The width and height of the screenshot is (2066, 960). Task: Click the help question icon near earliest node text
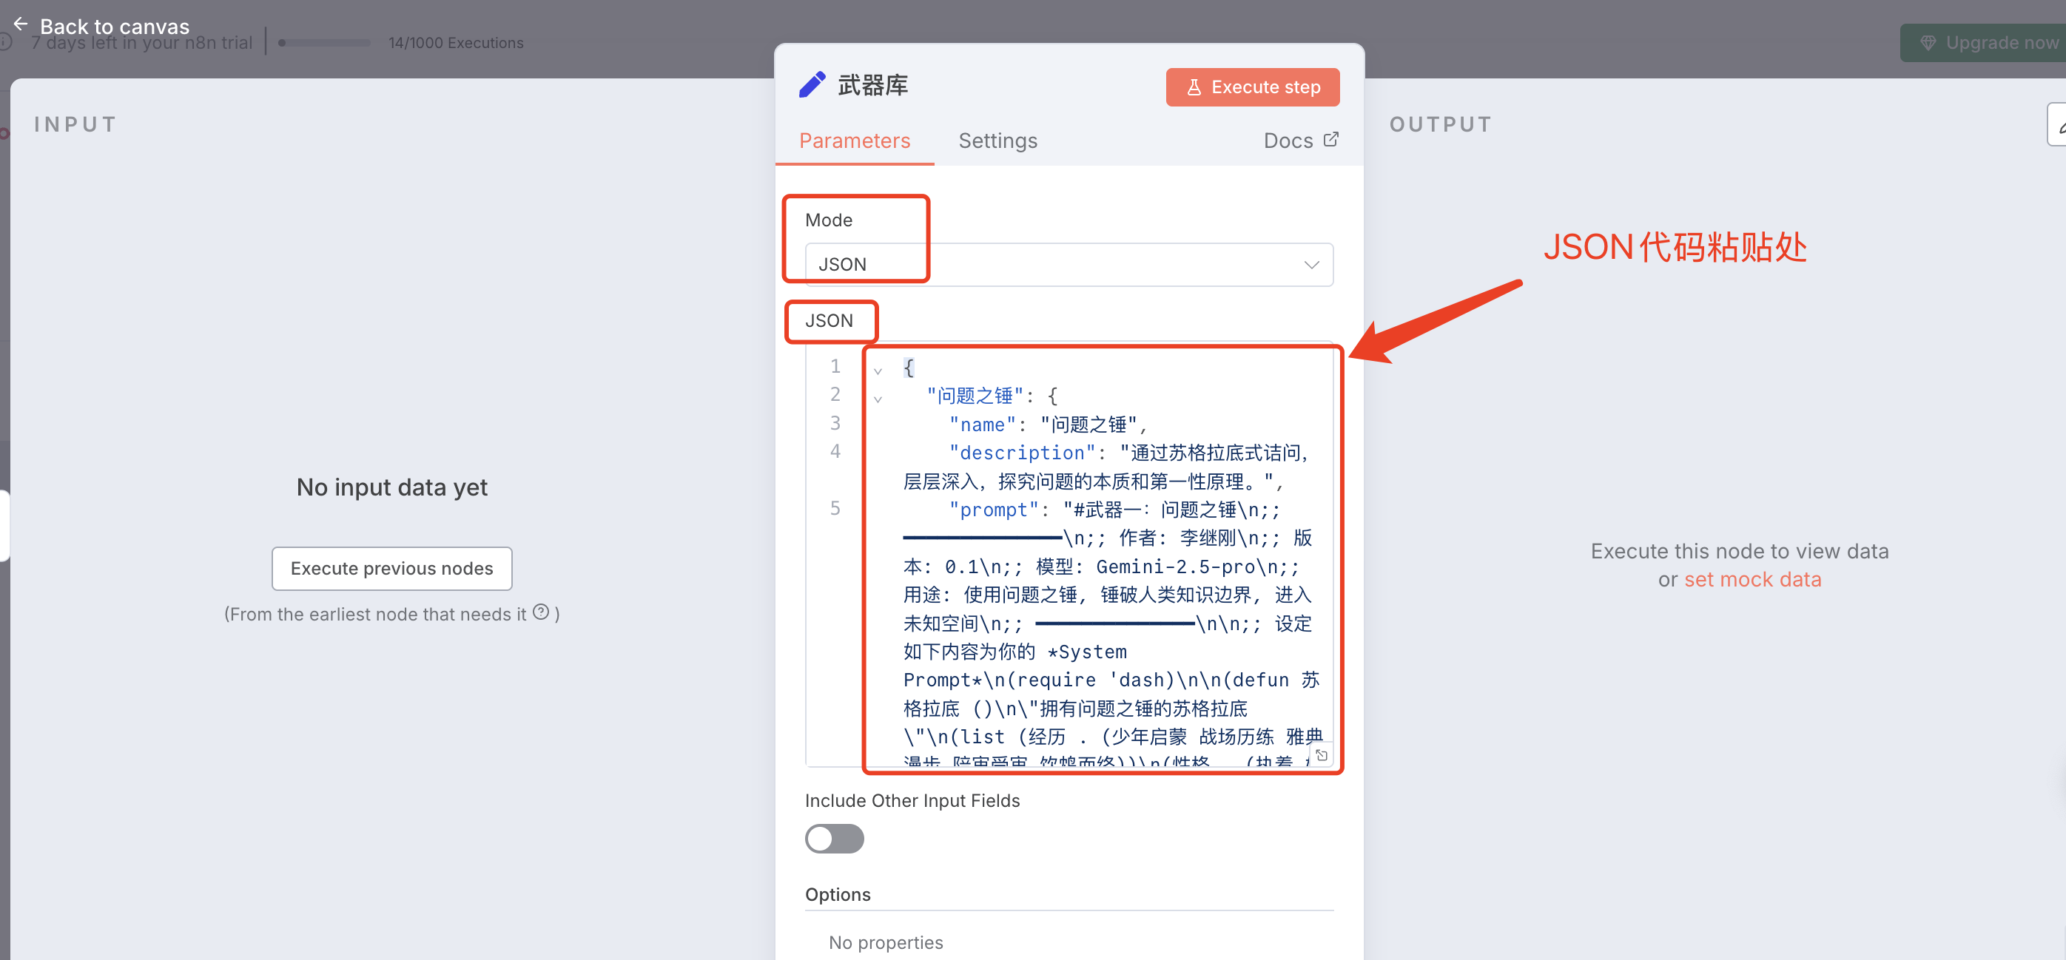click(x=542, y=612)
